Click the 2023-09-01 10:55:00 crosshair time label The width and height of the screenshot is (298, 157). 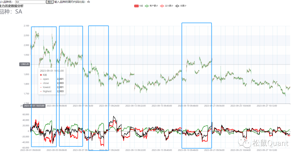pos(34,105)
